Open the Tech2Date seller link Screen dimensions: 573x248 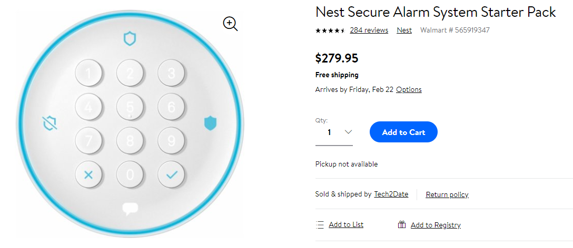tap(391, 194)
